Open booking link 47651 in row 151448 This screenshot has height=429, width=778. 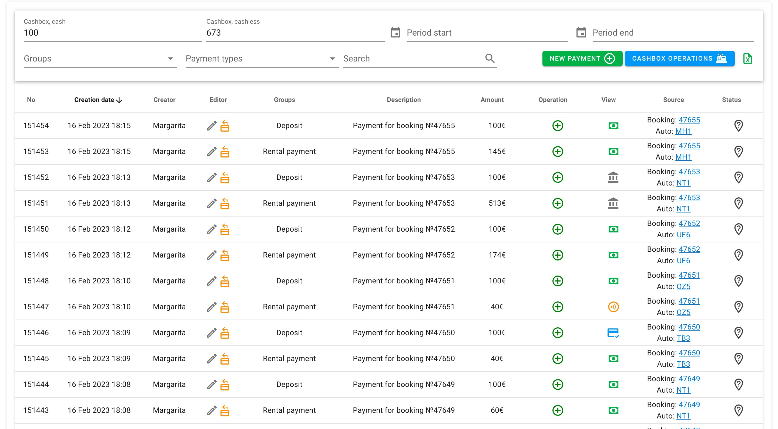[689, 275]
